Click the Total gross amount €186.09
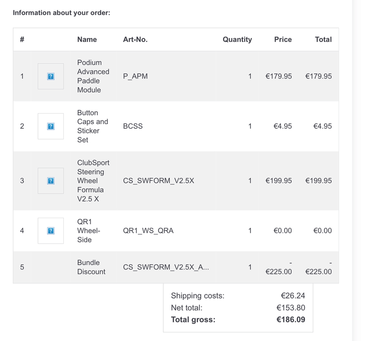Viewport: 365px width, 341px height. [291, 320]
